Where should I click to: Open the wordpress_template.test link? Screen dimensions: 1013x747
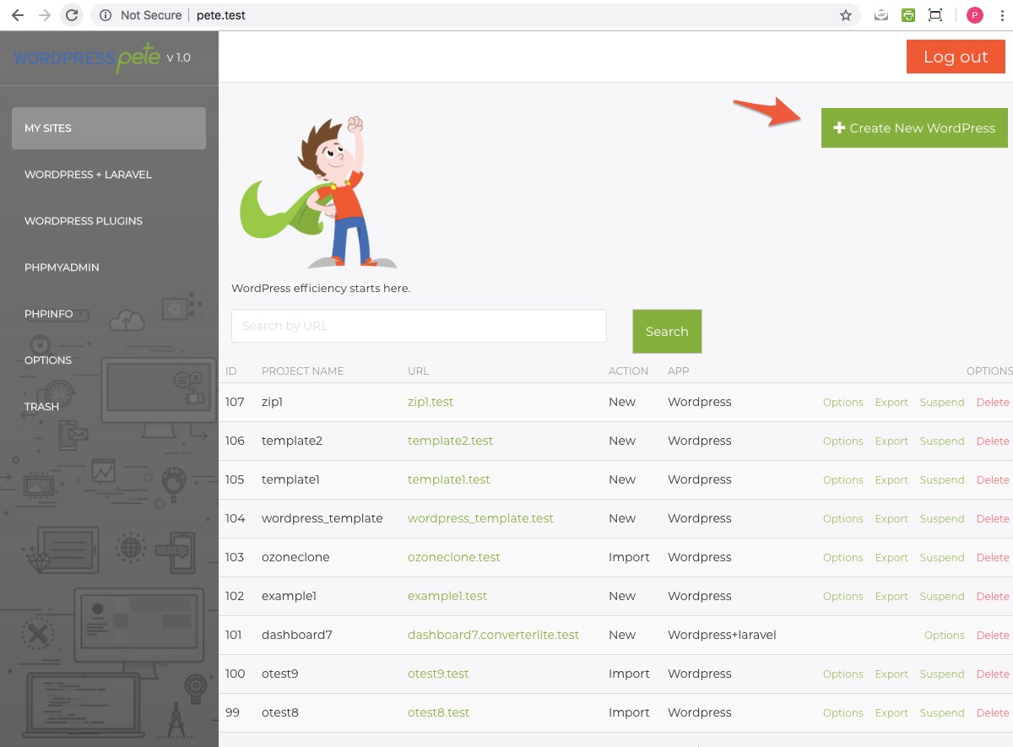480,518
